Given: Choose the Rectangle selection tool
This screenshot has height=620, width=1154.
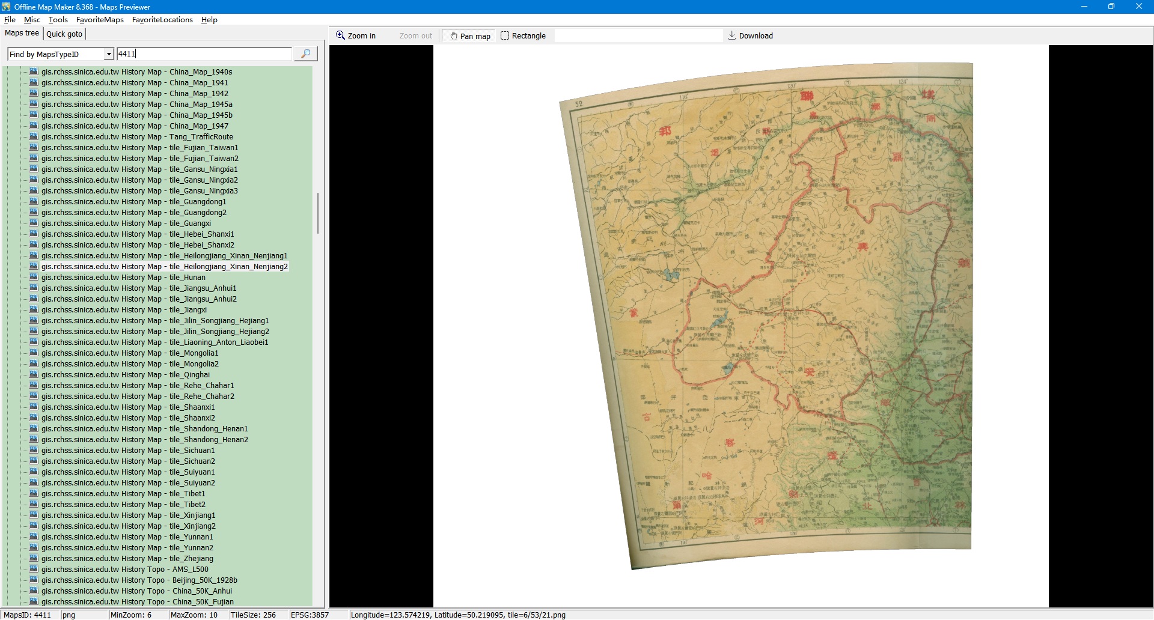Looking at the screenshot, I should [523, 36].
